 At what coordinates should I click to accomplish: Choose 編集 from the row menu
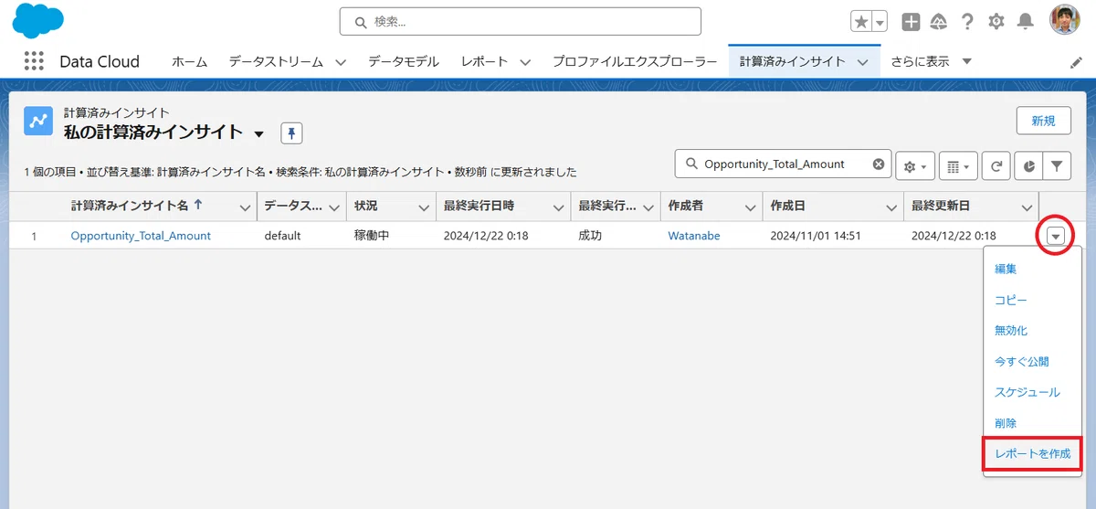pyautogui.click(x=1006, y=269)
